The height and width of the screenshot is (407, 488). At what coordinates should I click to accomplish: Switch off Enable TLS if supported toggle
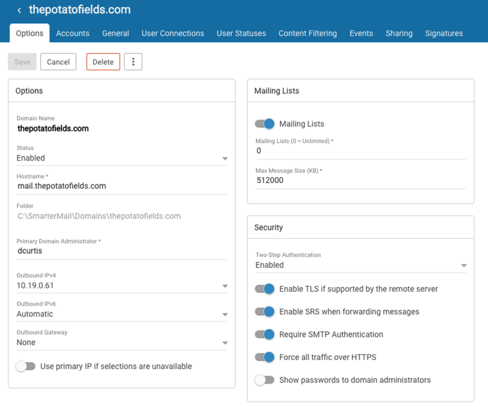[265, 289]
